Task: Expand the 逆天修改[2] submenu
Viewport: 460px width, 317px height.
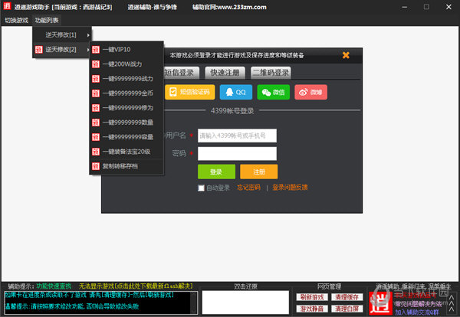Action: (x=63, y=50)
